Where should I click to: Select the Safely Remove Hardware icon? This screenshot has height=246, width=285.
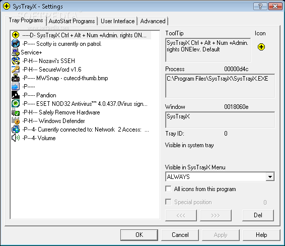[x=16, y=112]
